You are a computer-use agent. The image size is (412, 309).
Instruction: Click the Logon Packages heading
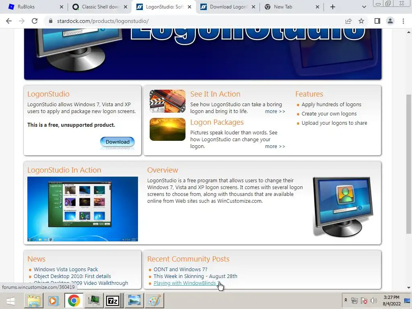(x=217, y=122)
